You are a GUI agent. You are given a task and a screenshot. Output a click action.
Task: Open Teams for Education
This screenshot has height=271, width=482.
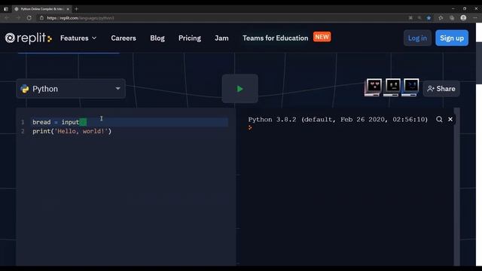[275, 38]
